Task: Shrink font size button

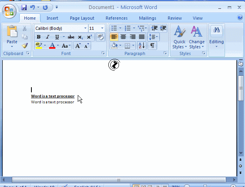Action: (x=86, y=46)
